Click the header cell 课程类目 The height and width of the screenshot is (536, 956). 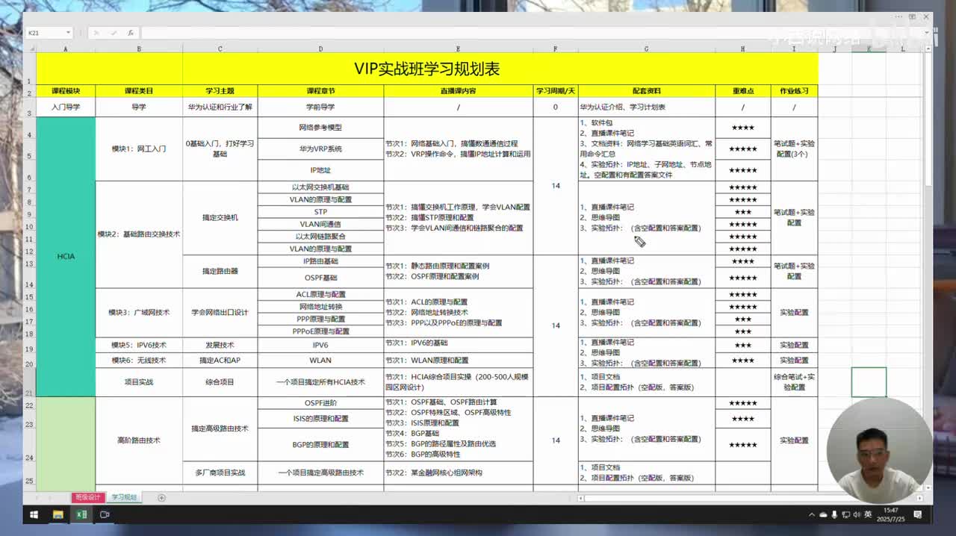pos(139,91)
